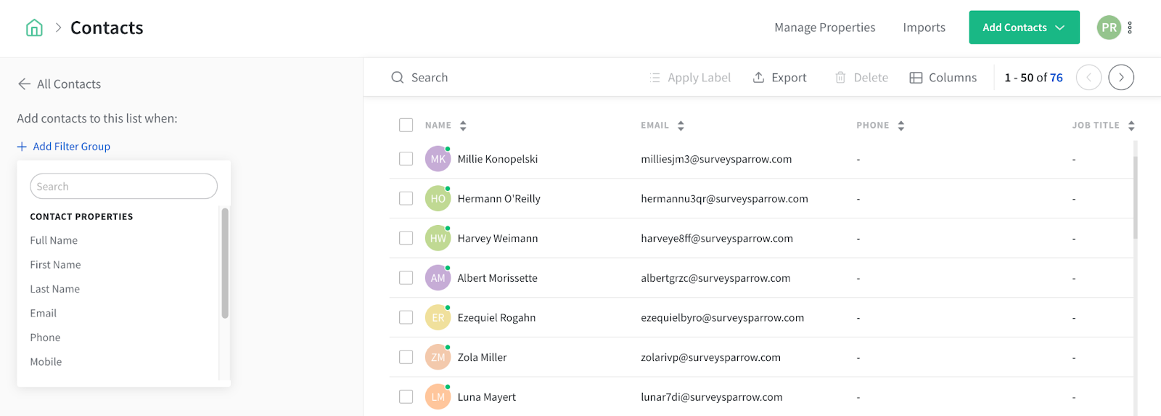The width and height of the screenshot is (1161, 416).
Task: Sort by the Phone column arrows
Action: [x=901, y=126]
